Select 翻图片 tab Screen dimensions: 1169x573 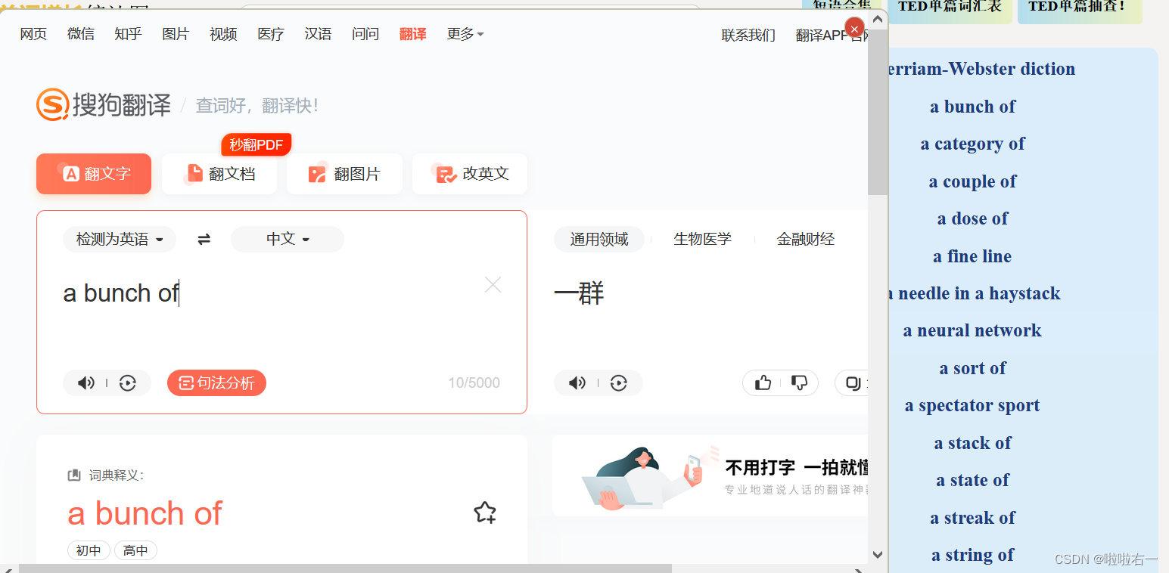pyautogui.click(x=344, y=174)
